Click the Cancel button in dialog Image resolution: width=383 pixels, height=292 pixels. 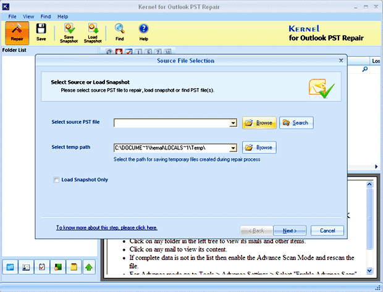(x=327, y=230)
